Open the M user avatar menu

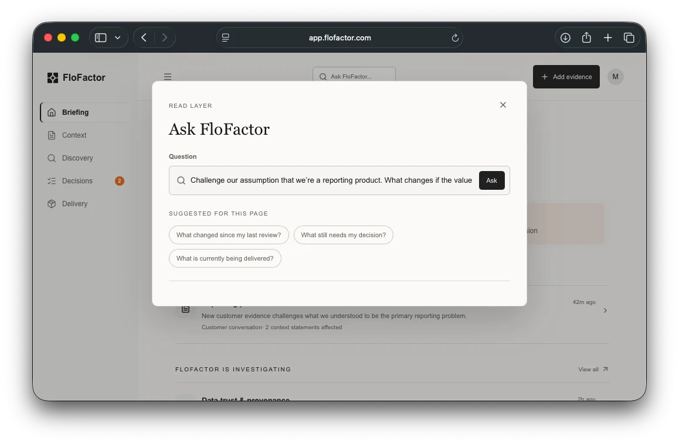pos(615,77)
